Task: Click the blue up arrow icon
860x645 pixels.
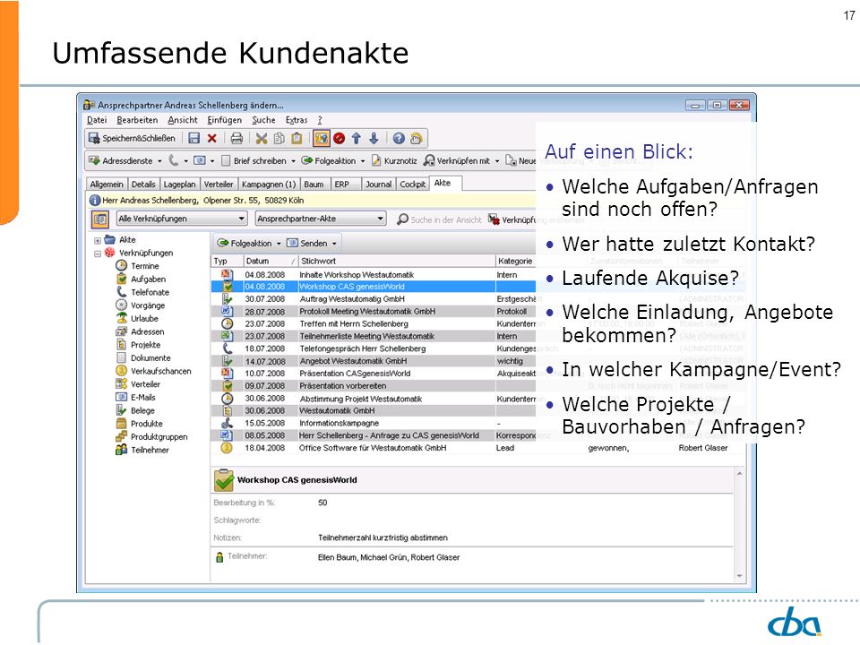Action: pos(357,138)
